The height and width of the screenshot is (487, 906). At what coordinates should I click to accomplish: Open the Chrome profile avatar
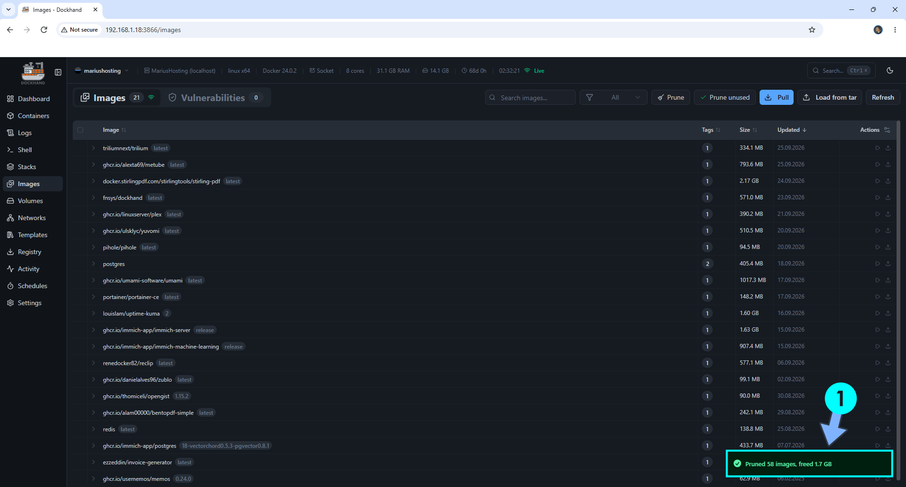(878, 30)
